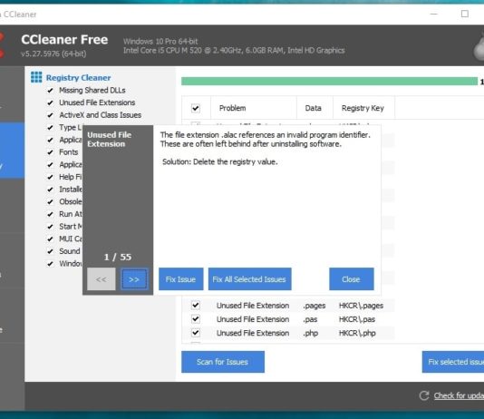
Task: Click the .pages data cell
Action: [x=314, y=306]
